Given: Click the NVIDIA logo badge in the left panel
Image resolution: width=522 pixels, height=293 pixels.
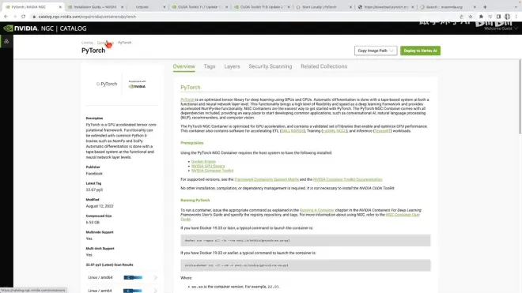Looking at the screenshot, I should [137, 85].
